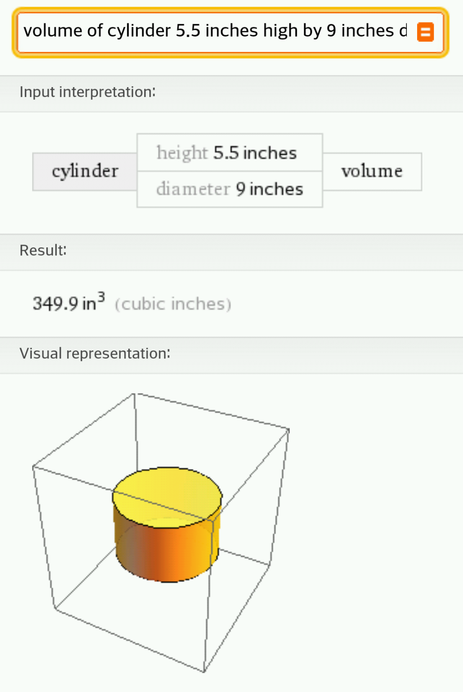Viewport: 463px width, 692px height.
Task: Place cursor on "cylinder" in the search query
Action: click(x=139, y=31)
